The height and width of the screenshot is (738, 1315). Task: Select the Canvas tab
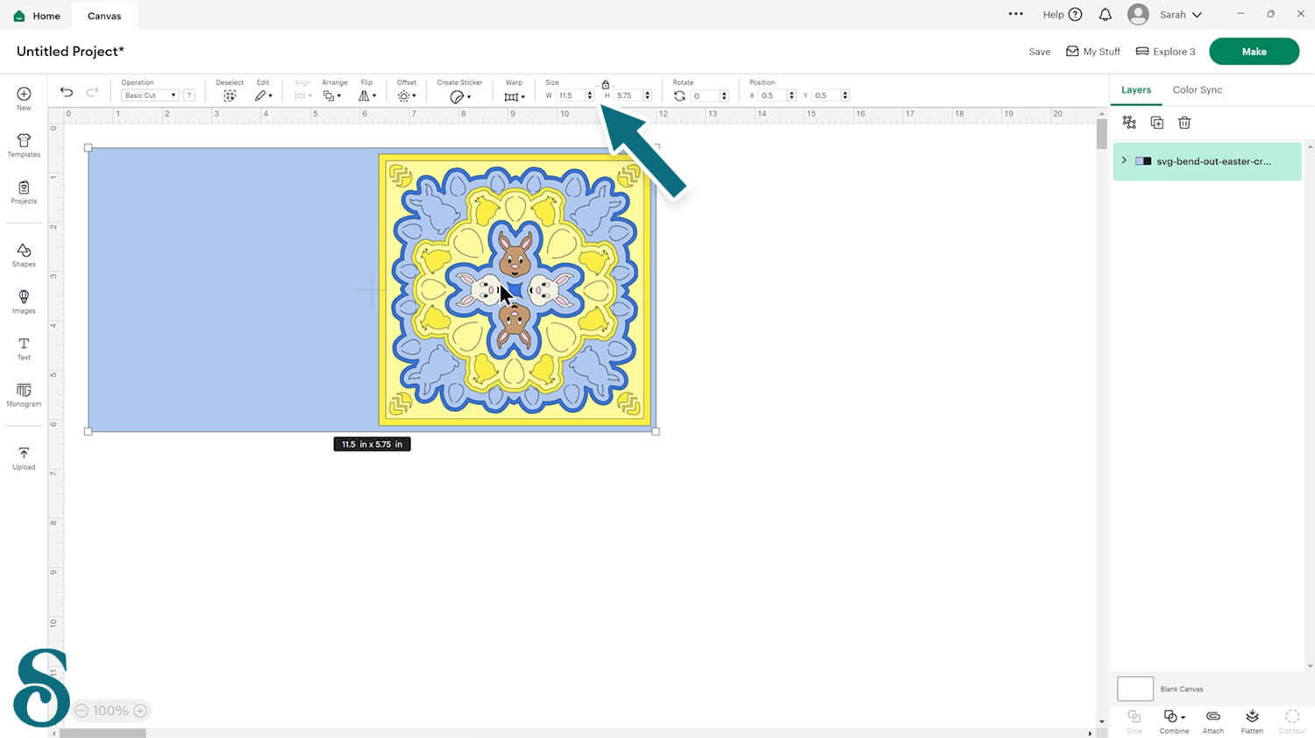coord(104,16)
